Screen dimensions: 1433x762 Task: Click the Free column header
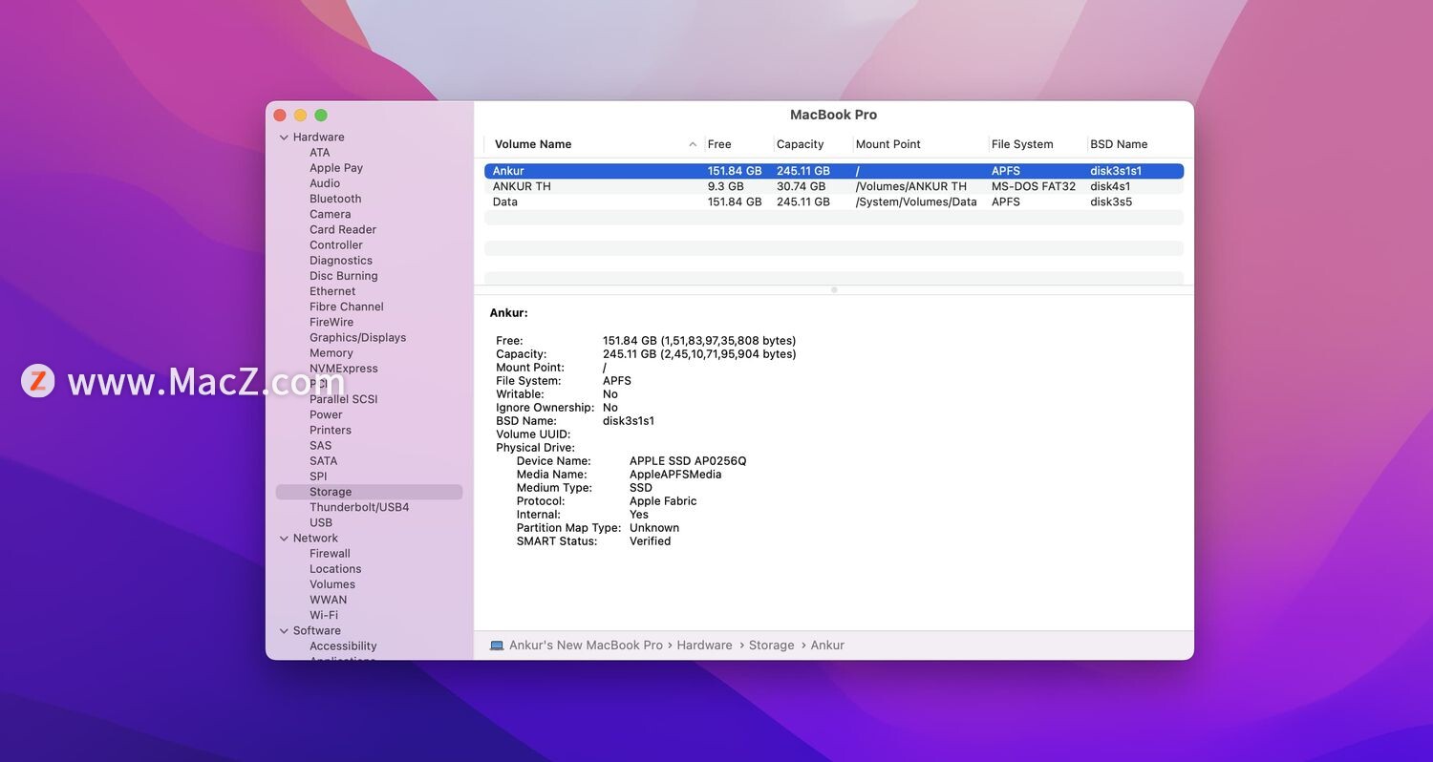pyautogui.click(x=719, y=144)
